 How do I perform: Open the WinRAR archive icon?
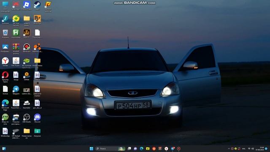tap(16, 49)
